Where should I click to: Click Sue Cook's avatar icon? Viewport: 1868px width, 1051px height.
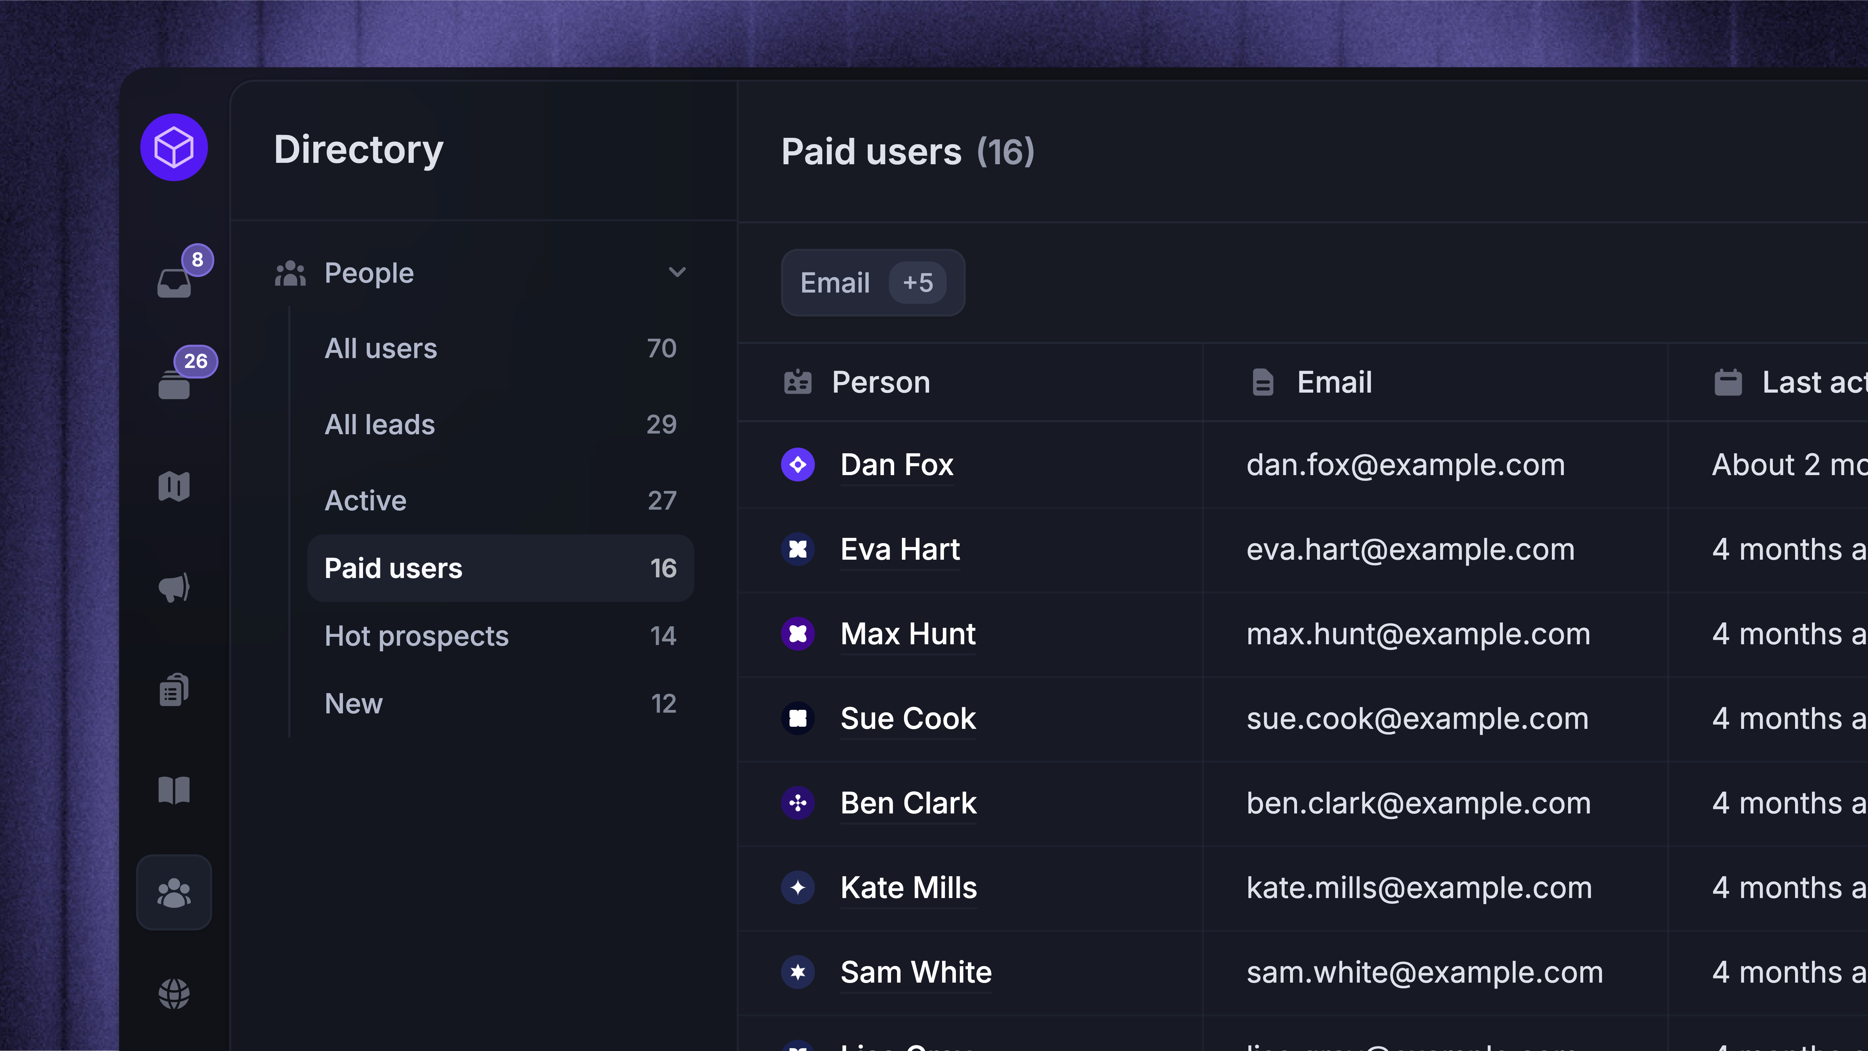798,718
